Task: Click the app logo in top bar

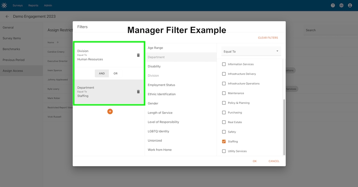Action: [x=5, y=6]
